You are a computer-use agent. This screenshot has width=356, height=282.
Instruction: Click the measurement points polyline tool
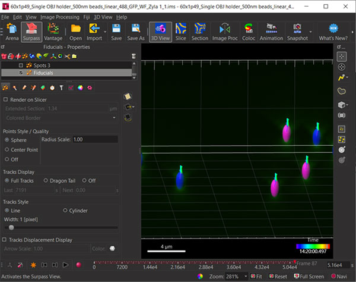342,78
